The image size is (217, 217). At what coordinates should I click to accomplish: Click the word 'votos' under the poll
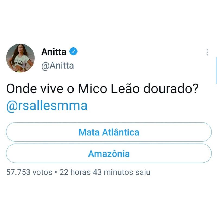[42, 173]
